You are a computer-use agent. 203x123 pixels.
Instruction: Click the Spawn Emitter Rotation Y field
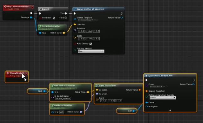coord(89,31)
